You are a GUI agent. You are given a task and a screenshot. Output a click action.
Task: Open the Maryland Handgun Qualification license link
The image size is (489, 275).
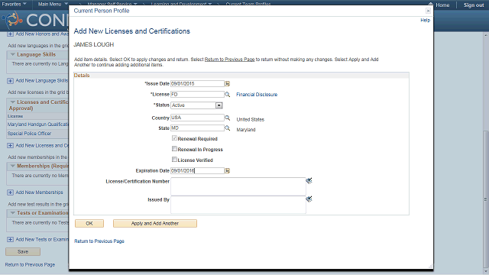(x=37, y=124)
